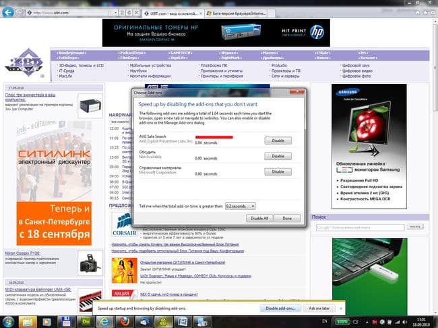Click the browser forward arrow button

tap(19, 13)
